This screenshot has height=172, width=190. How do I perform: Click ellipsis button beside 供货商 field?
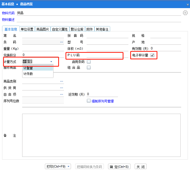(62, 88)
